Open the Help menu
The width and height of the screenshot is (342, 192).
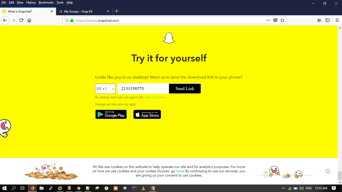pos(70,2)
